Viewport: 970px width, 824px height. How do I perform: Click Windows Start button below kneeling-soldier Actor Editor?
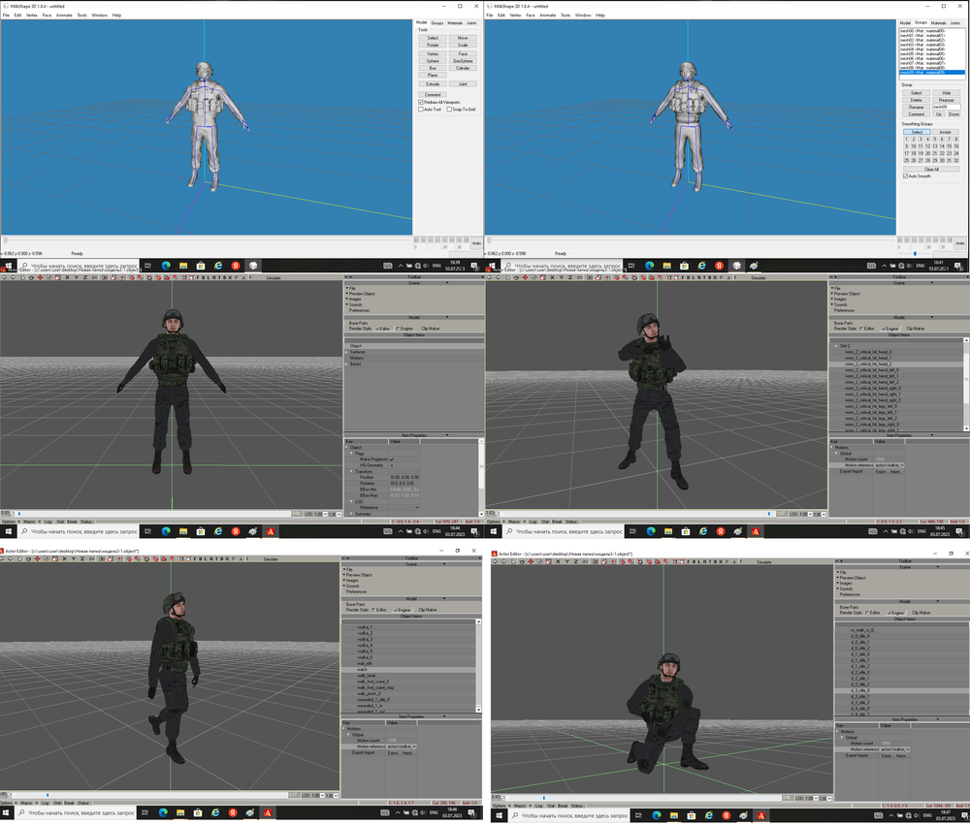click(500, 816)
